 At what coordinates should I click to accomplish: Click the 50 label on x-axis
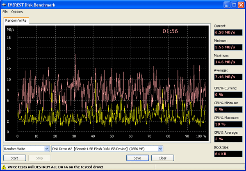[x=112, y=136]
